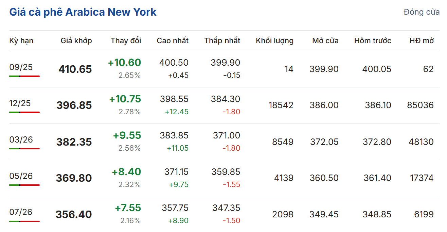Image resolution: width=447 pixels, height=232 pixels.
Task: Click the 'Đóng cửa' status label
Action: click(422, 12)
